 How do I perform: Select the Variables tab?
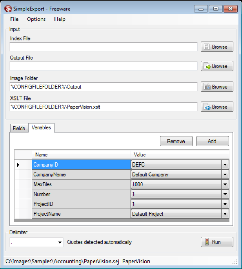(x=41, y=127)
